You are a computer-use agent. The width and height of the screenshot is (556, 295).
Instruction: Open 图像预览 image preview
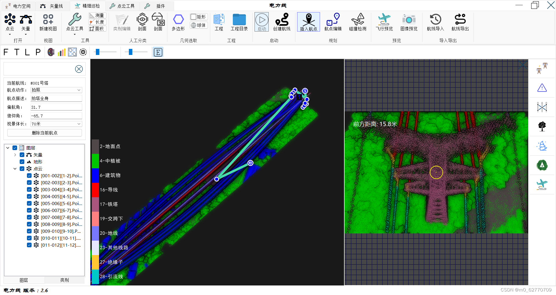(409, 23)
